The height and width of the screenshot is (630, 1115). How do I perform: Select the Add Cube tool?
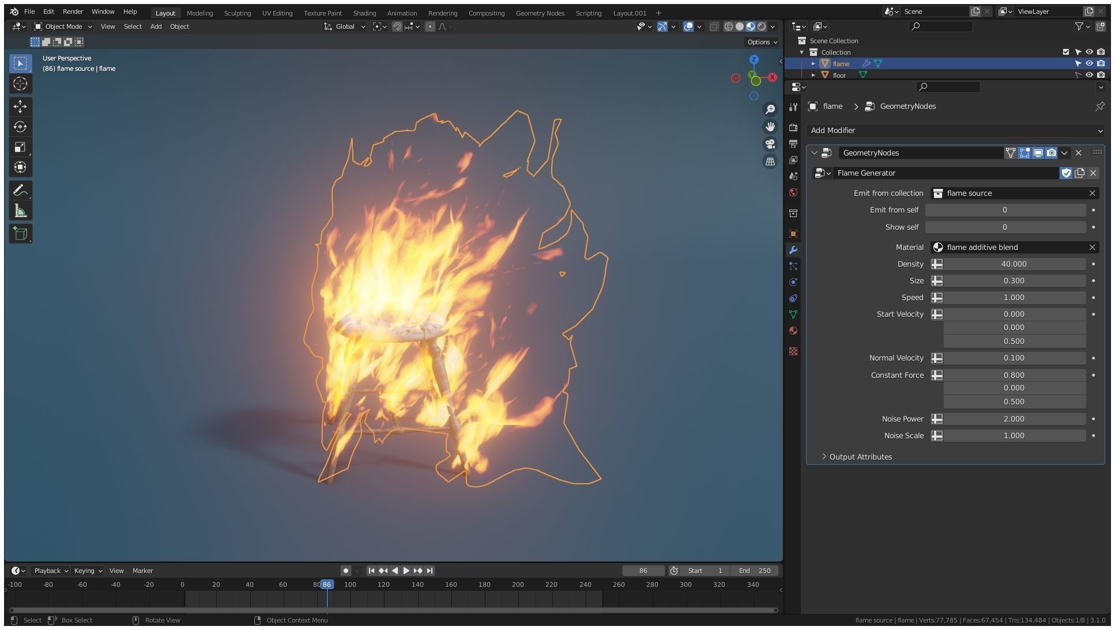(x=20, y=233)
